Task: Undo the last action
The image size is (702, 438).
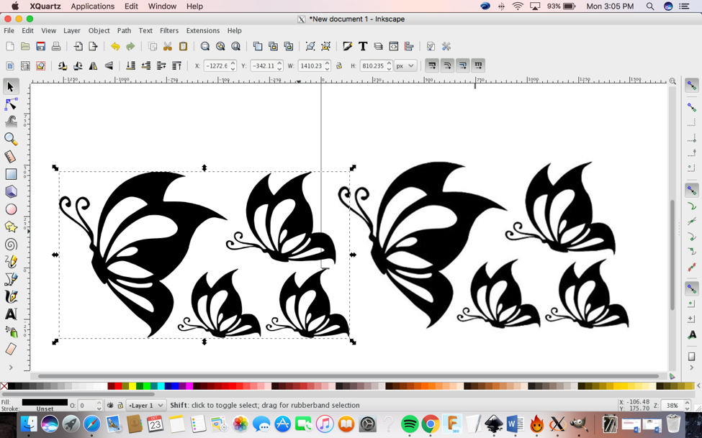Action: point(115,47)
